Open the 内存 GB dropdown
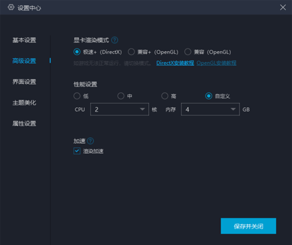The image size is (292, 245). pos(210,109)
